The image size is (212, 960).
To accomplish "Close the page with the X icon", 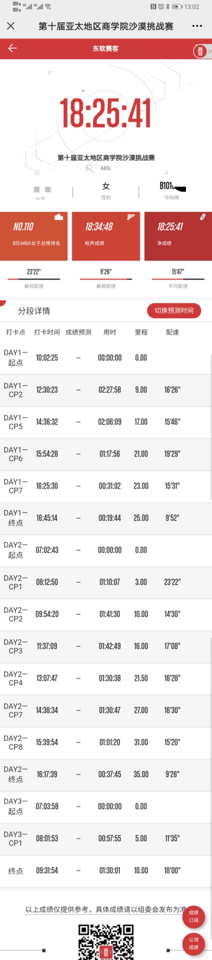I will pyautogui.click(x=11, y=26).
